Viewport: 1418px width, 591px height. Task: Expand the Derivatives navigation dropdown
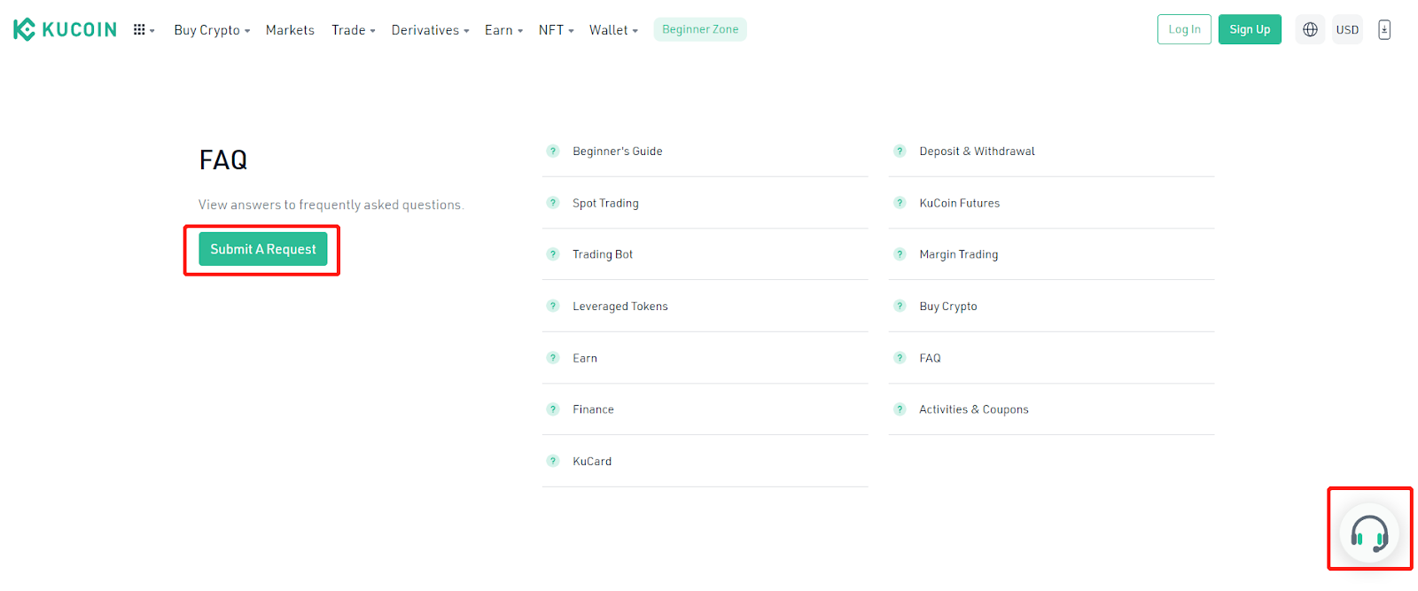[431, 30]
